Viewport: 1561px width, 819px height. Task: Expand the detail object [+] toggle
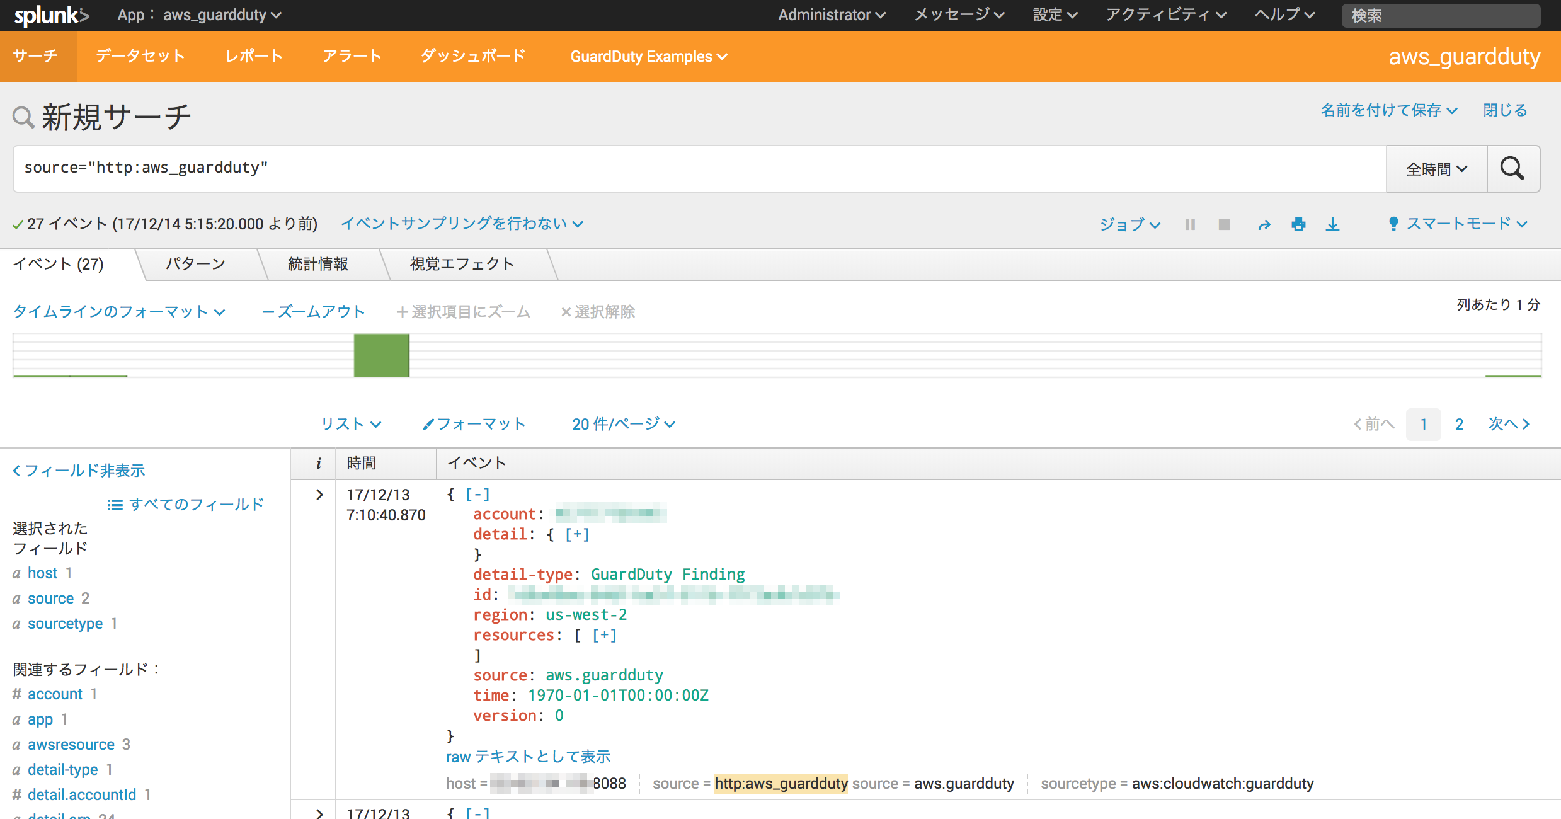tap(577, 535)
